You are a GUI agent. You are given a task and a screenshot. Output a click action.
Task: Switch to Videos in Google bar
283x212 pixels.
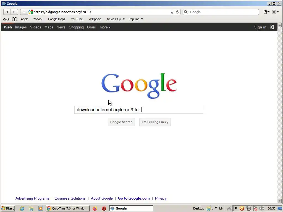[36, 27]
